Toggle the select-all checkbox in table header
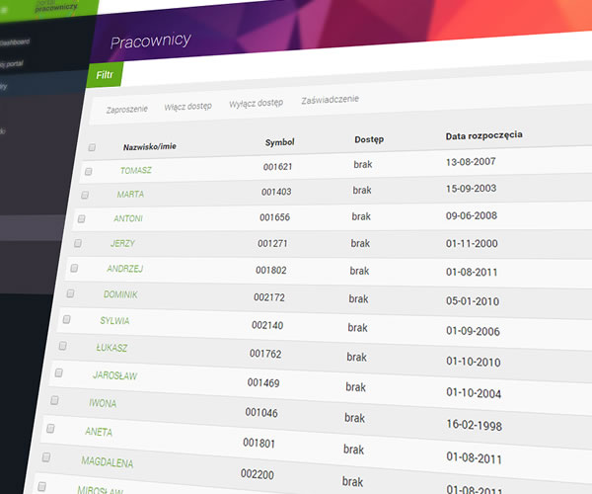The height and width of the screenshot is (494, 592). tap(92, 147)
